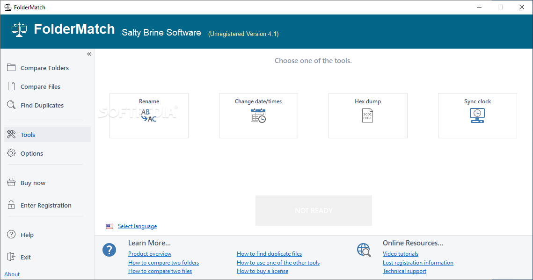The width and height of the screenshot is (533, 280).
Task: Click the Options gear icon
Action: (x=11, y=153)
